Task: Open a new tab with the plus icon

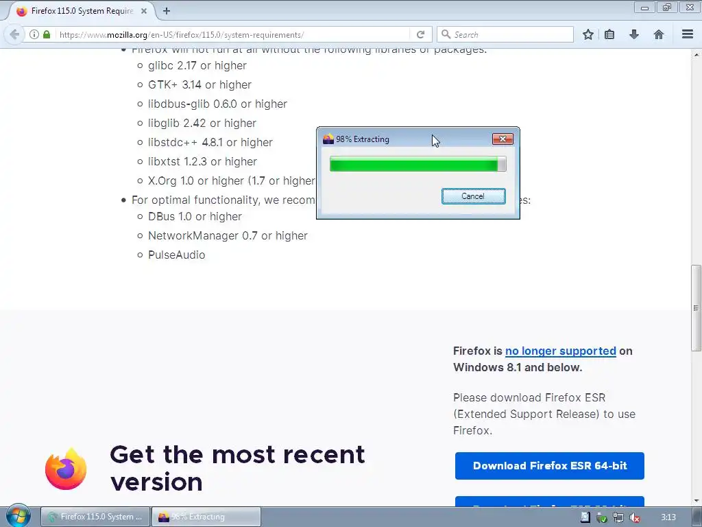Action: coord(167,11)
